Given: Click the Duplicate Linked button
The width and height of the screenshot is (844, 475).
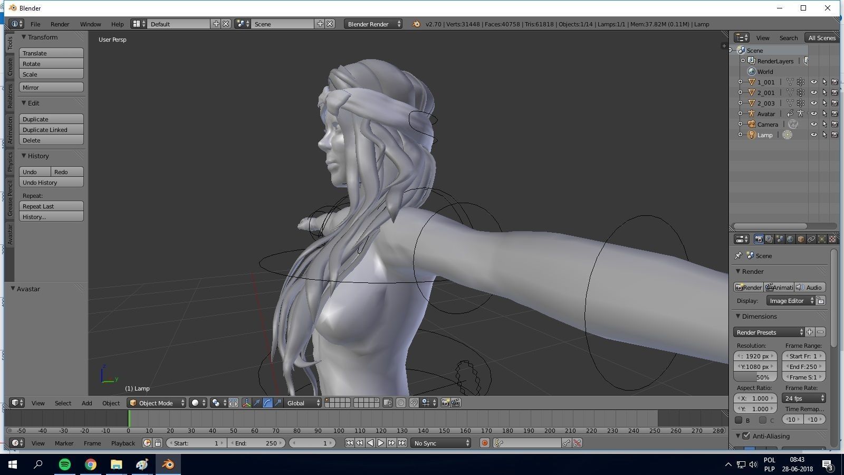Looking at the screenshot, I should click(x=51, y=129).
